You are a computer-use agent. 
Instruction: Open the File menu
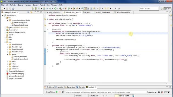tap(2, 5)
